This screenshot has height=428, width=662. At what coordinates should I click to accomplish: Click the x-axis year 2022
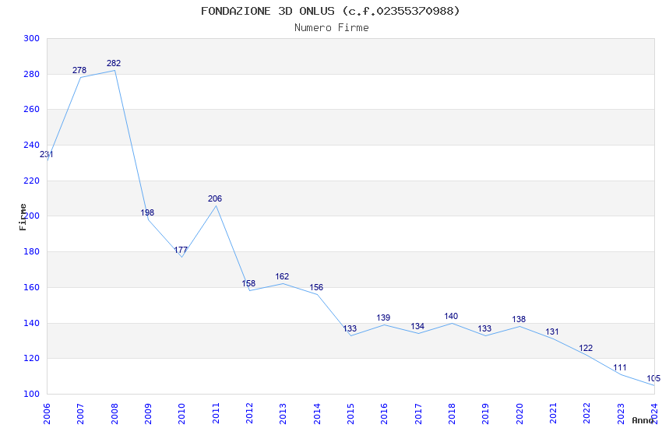pyautogui.click(x=587, y=414)
